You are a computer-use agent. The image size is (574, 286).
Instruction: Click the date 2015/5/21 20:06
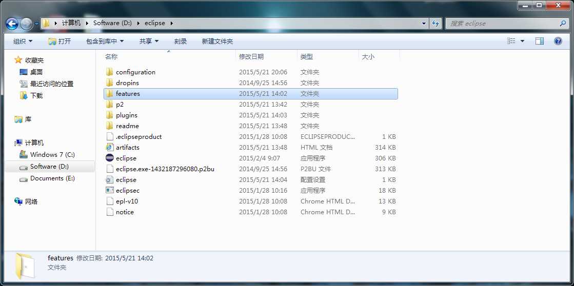(263, 72)
